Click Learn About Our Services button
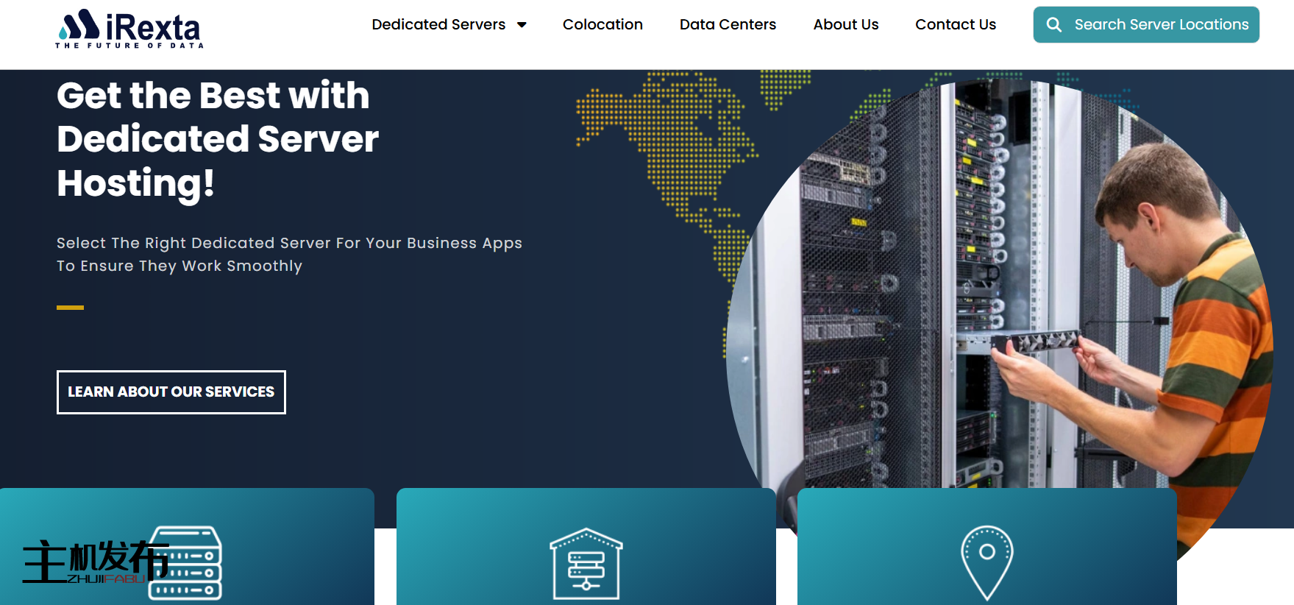The height and width of the screenshot is (605, 1294). click(x=171, y=392)
